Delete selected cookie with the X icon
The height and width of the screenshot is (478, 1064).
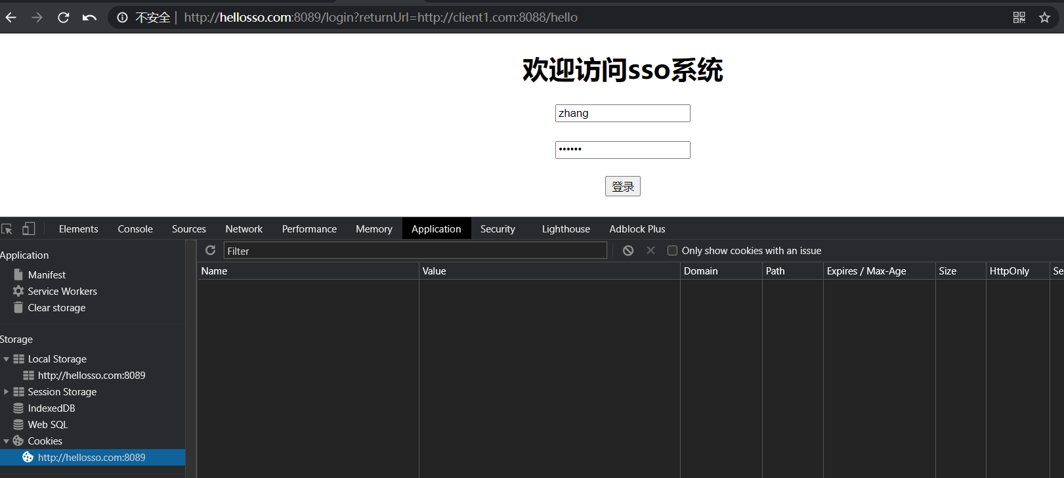click(x=650, y=250)
